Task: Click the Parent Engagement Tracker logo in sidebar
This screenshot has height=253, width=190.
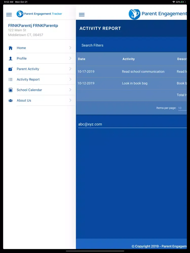Action: (x=39, y=14)
